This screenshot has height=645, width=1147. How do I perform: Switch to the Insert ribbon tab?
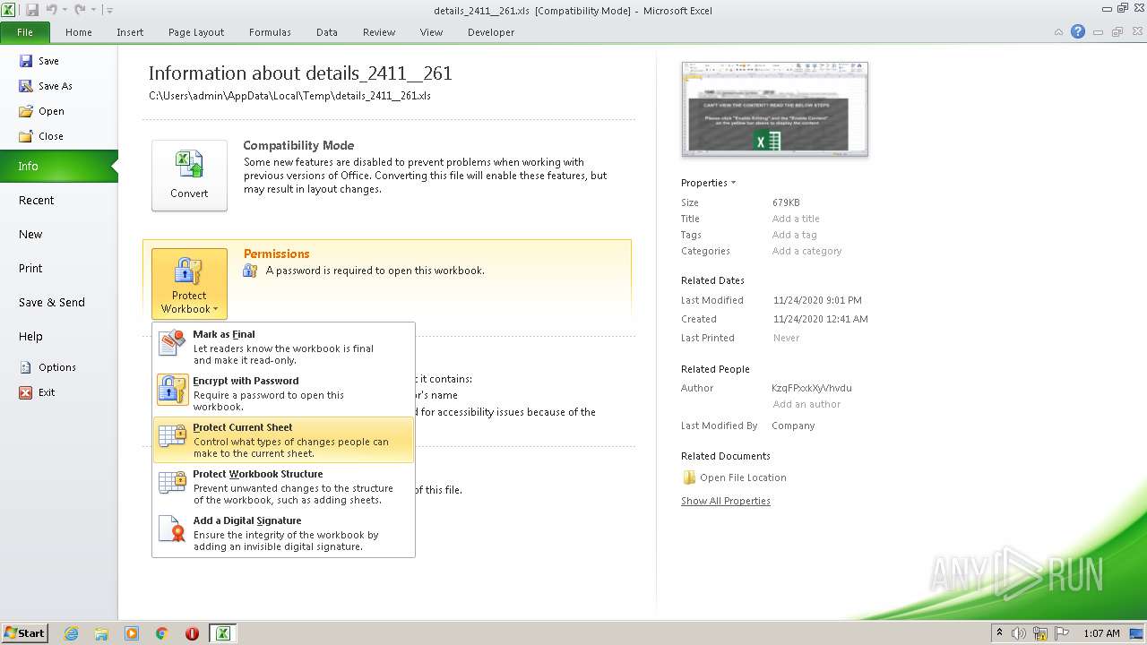[x=130, y=32]
